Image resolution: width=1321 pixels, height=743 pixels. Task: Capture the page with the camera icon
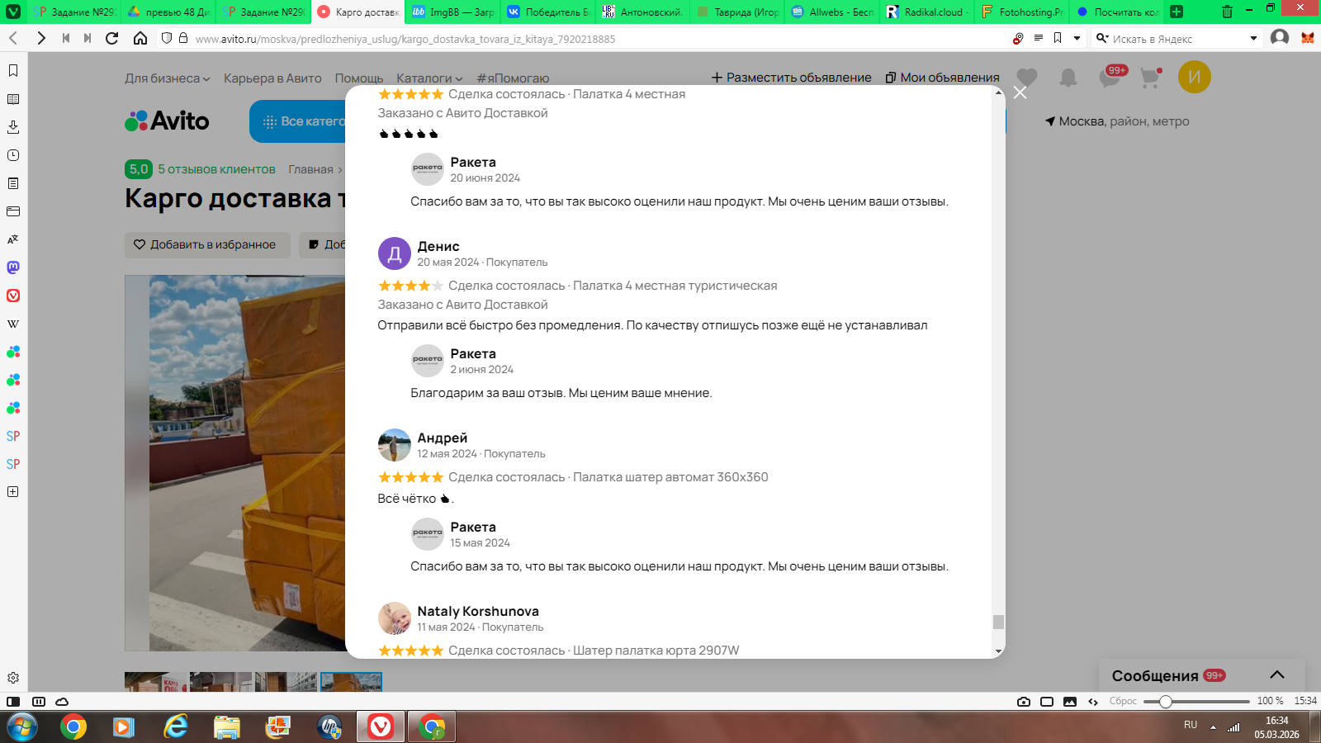1024,702
